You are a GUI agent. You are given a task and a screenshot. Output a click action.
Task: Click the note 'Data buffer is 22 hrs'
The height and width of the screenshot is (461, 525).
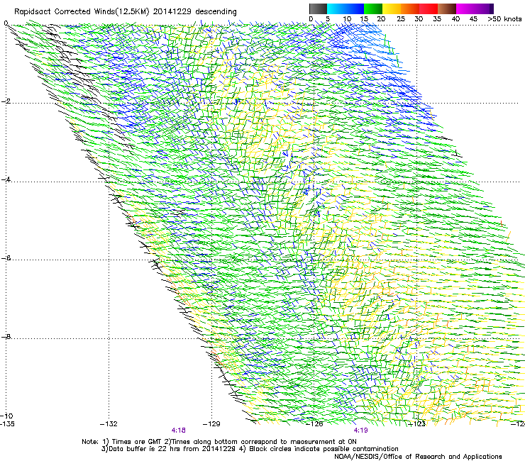coord(145,449)
